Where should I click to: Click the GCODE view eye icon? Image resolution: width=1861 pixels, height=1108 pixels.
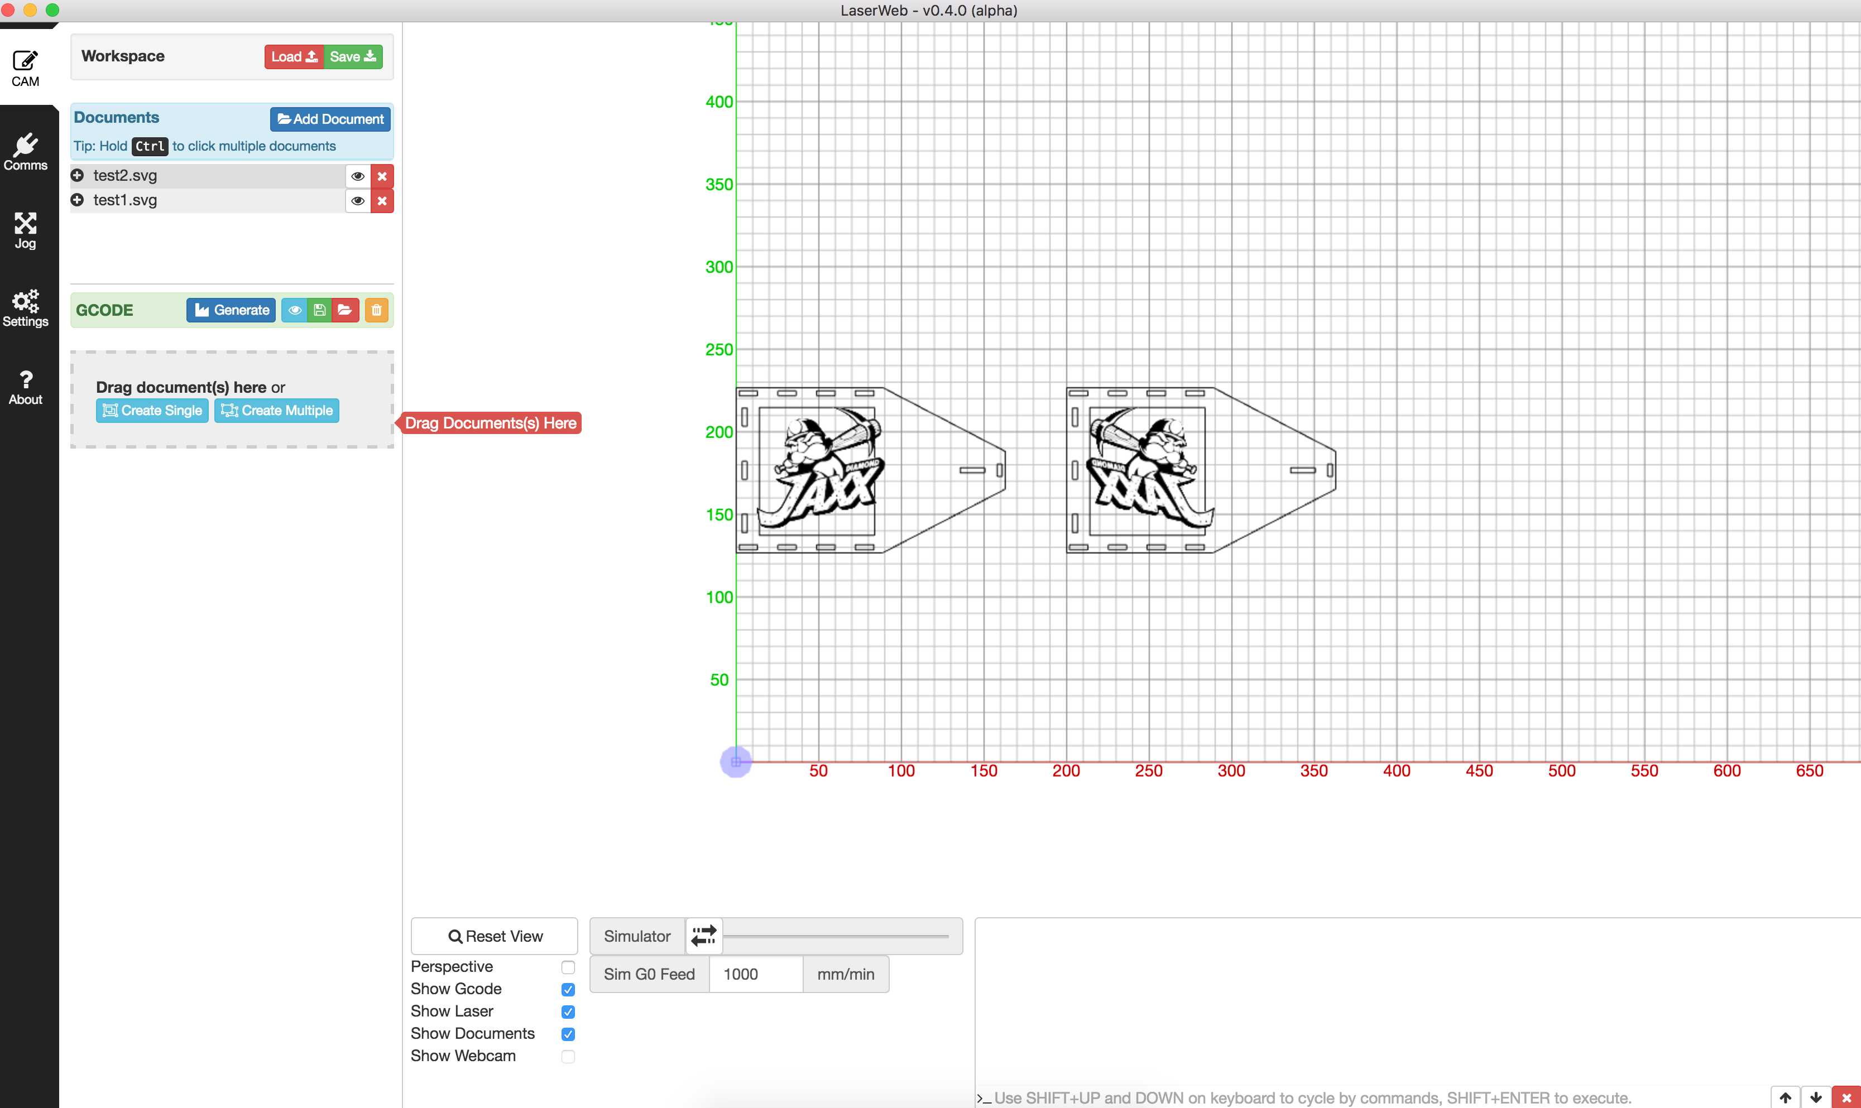[295, 310]
